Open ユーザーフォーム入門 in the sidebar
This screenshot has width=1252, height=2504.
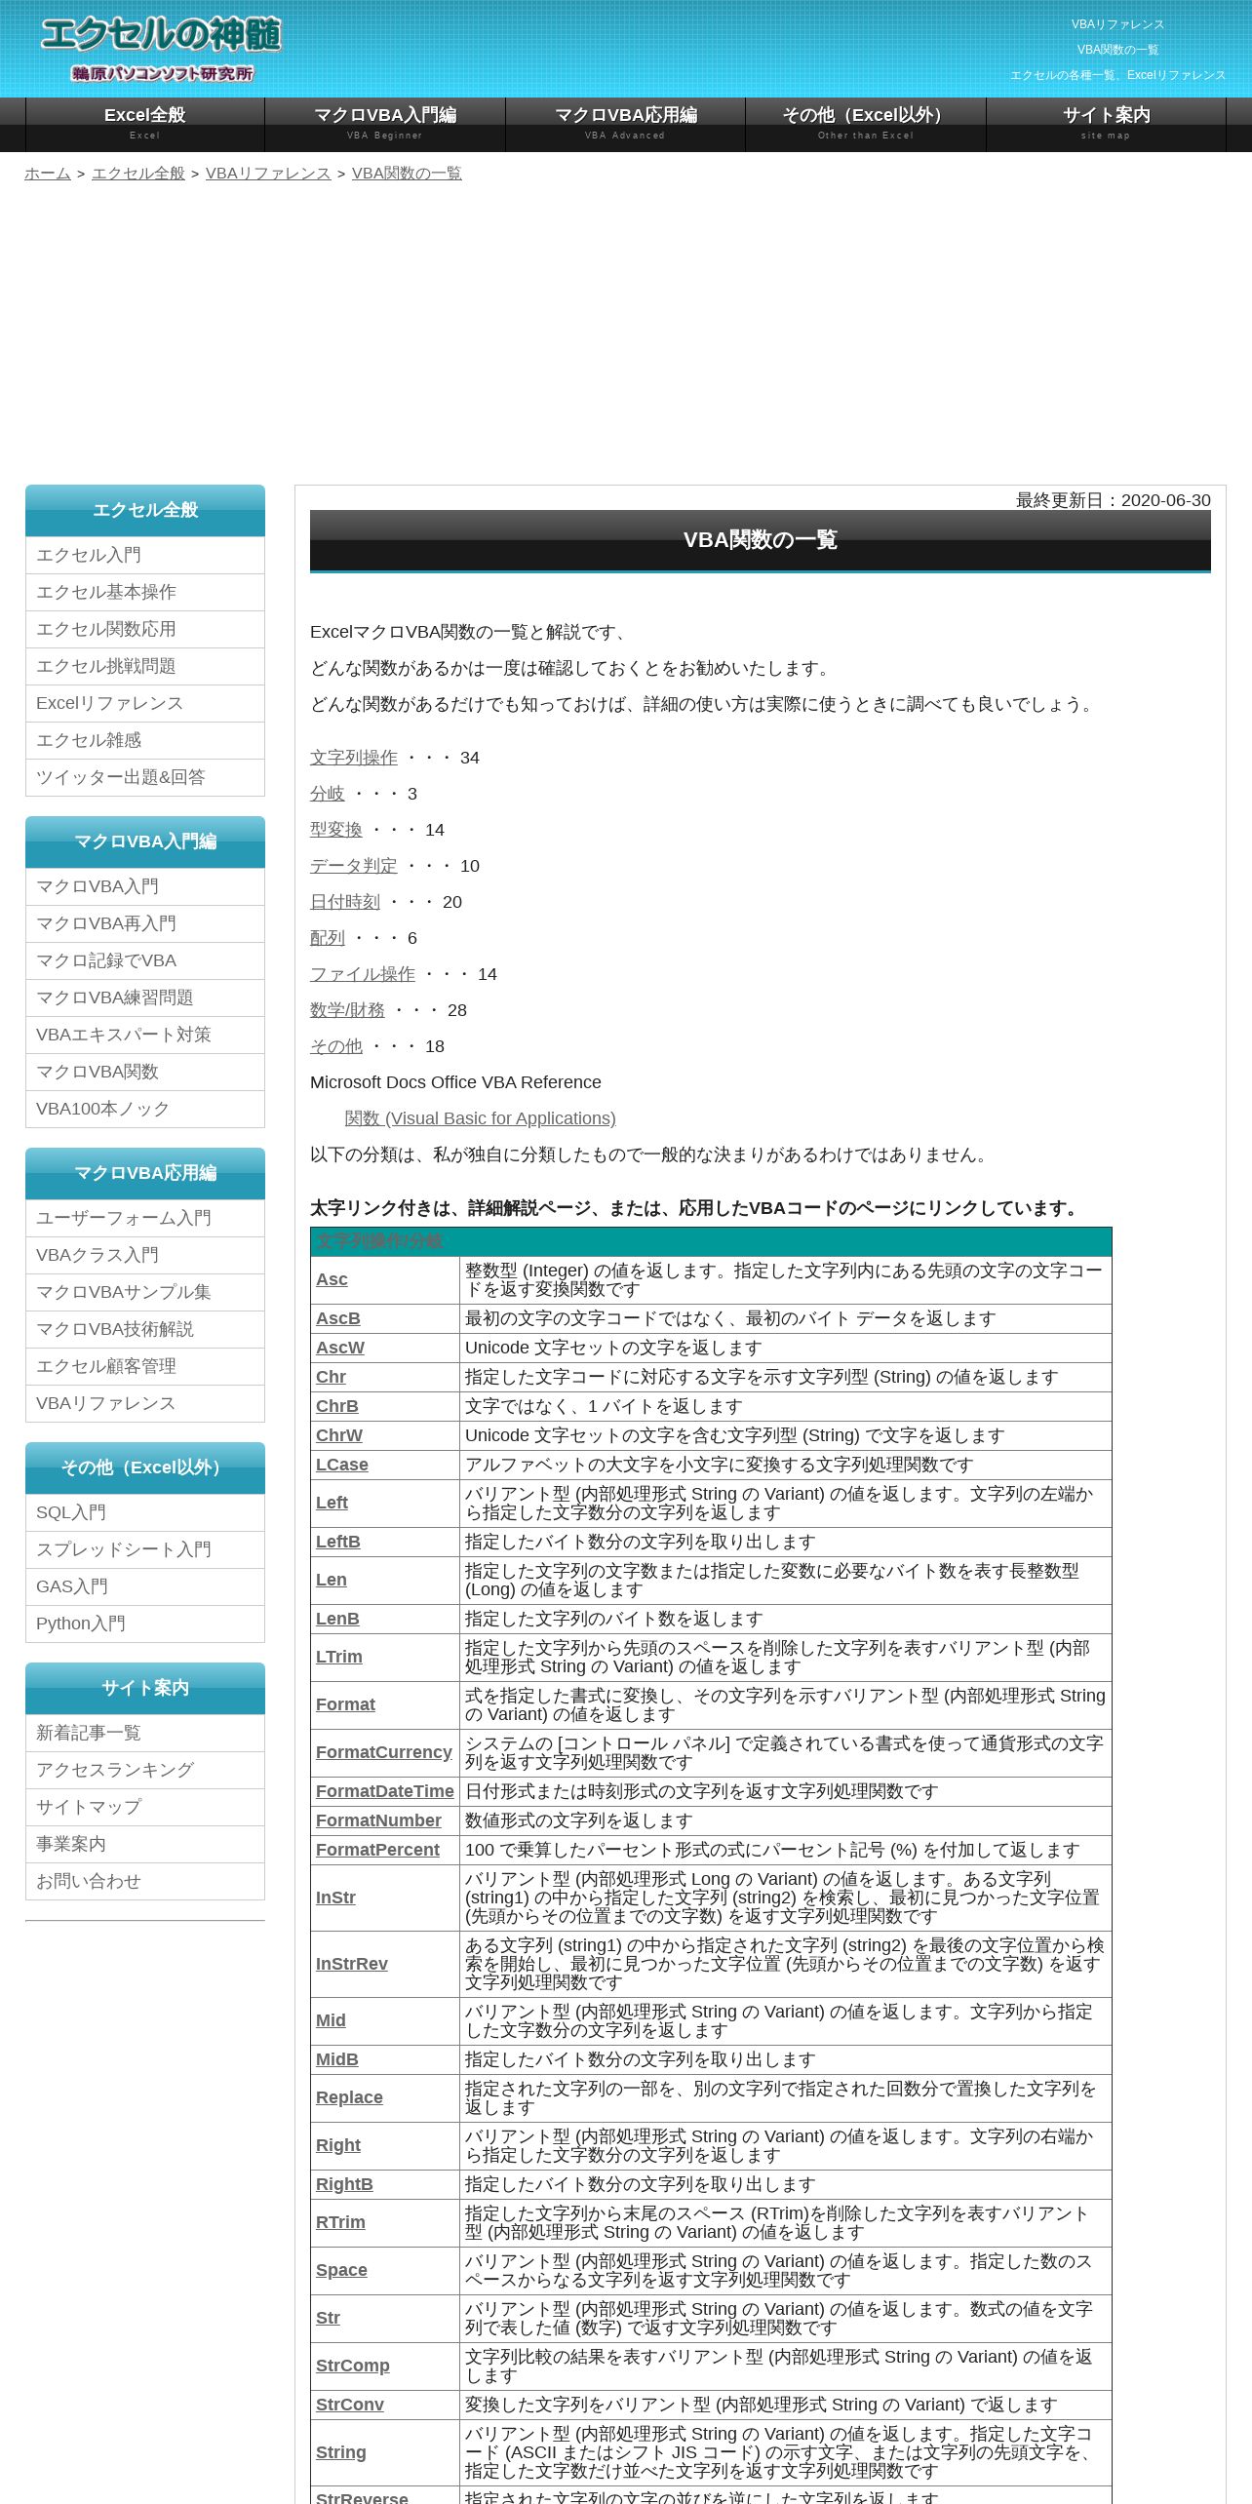point(145,1218)
